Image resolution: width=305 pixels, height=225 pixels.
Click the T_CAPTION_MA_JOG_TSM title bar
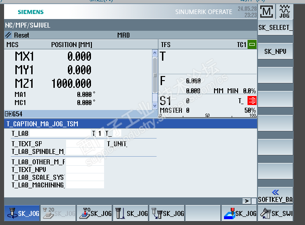(130, 124)
